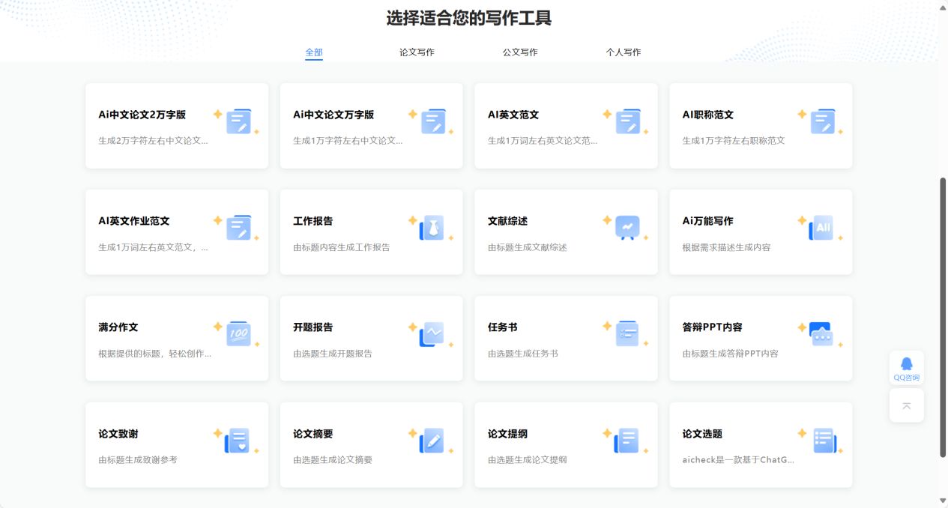Click the QQ penguin icon
Screen dimensions: 948x508
tap(907, 363)
